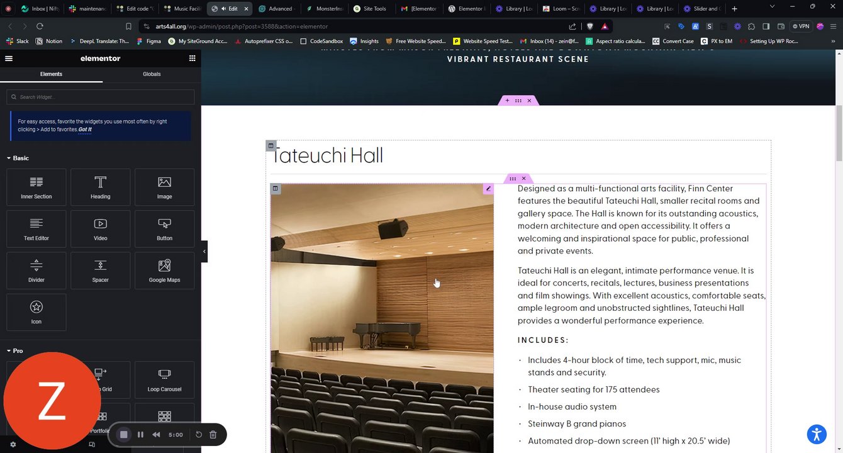Toggle the Brave VPN button
The image size is (843, 453).
click(x=801, y=26)
